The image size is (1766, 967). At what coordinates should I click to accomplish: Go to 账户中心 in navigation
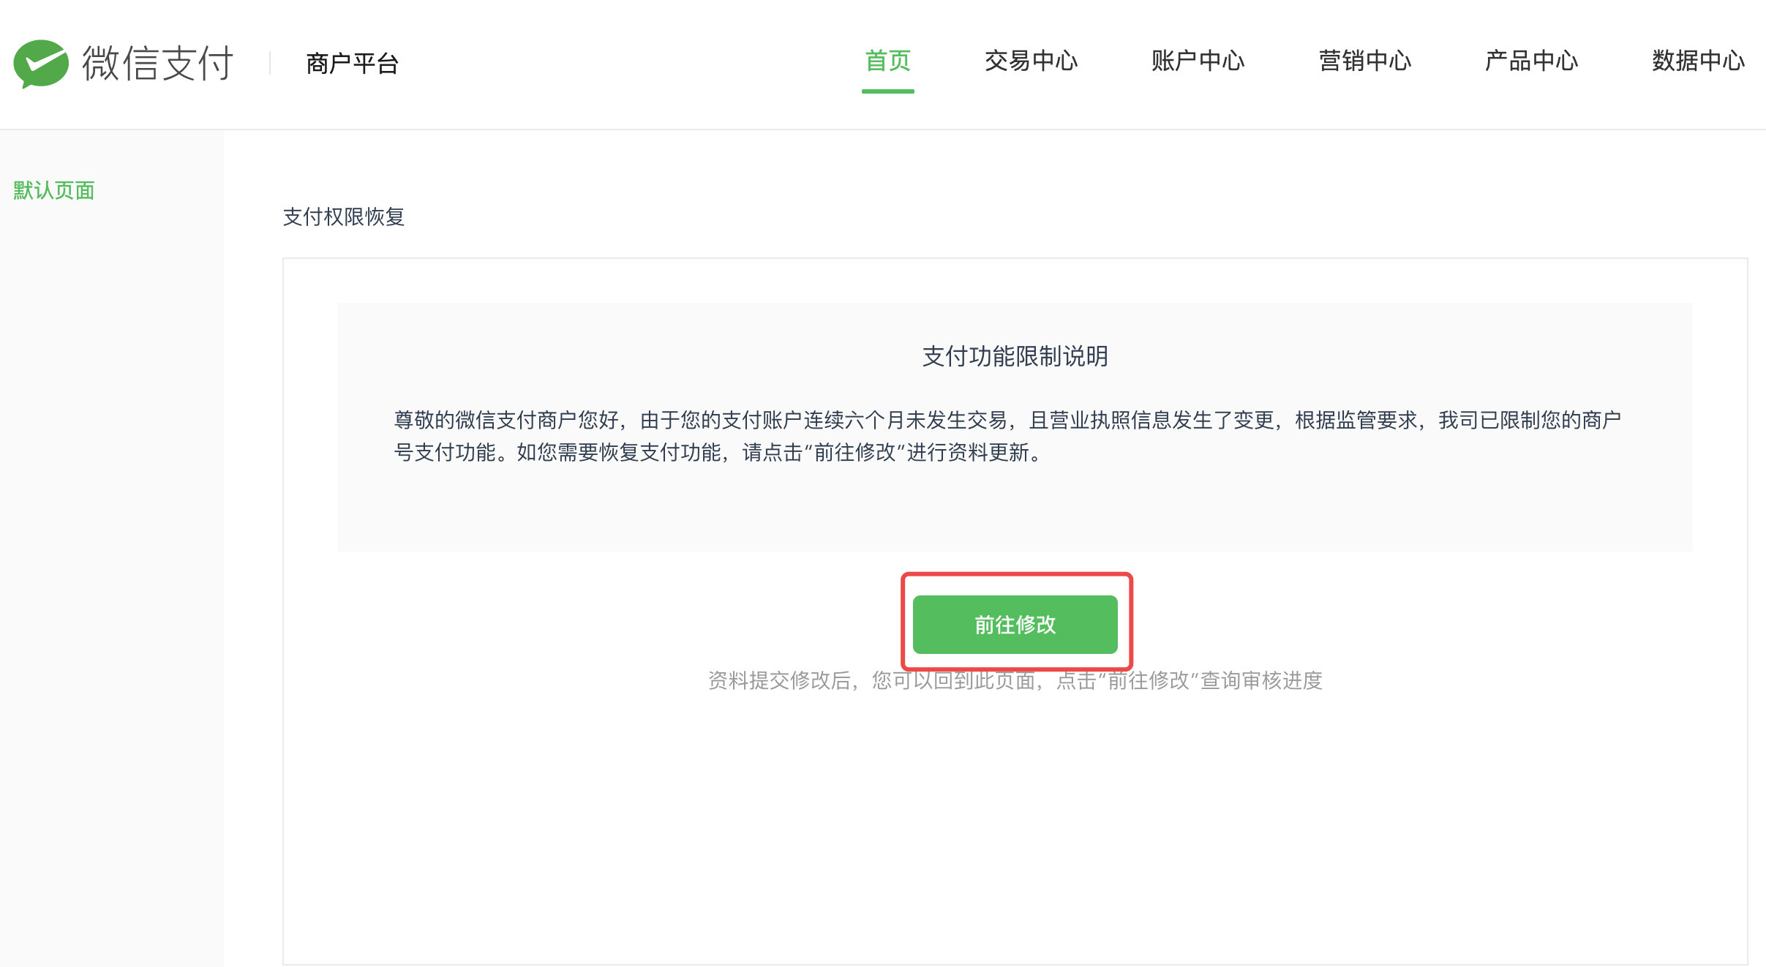[x=1198, y=61]
